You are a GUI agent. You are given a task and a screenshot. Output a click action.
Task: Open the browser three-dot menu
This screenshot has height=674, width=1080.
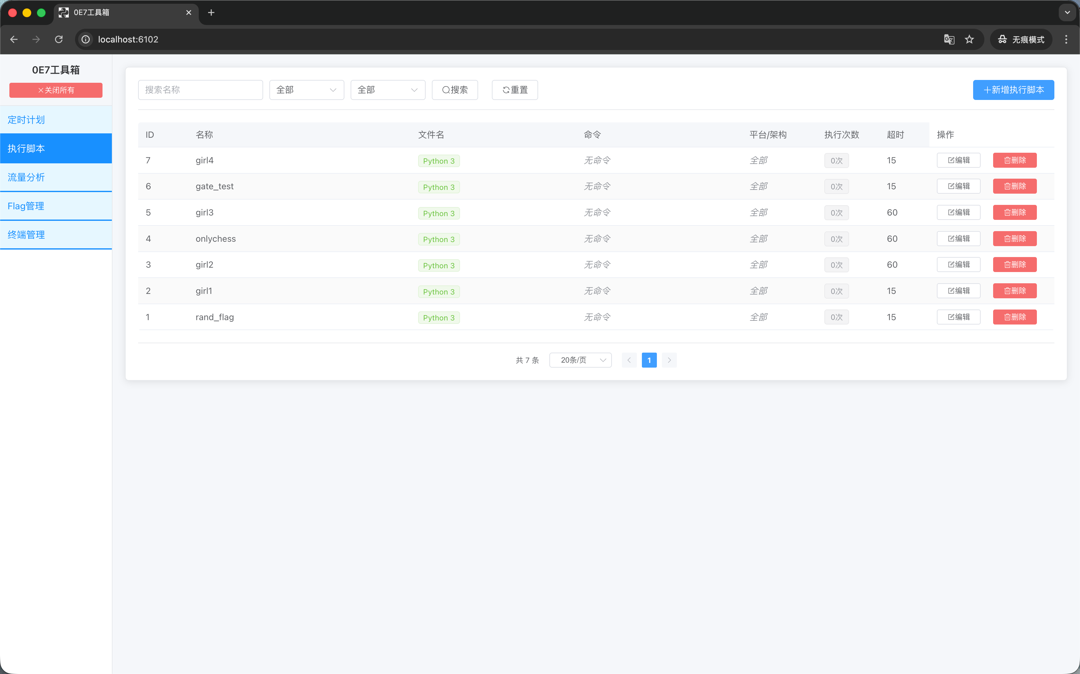click(x=1066, y=39)
